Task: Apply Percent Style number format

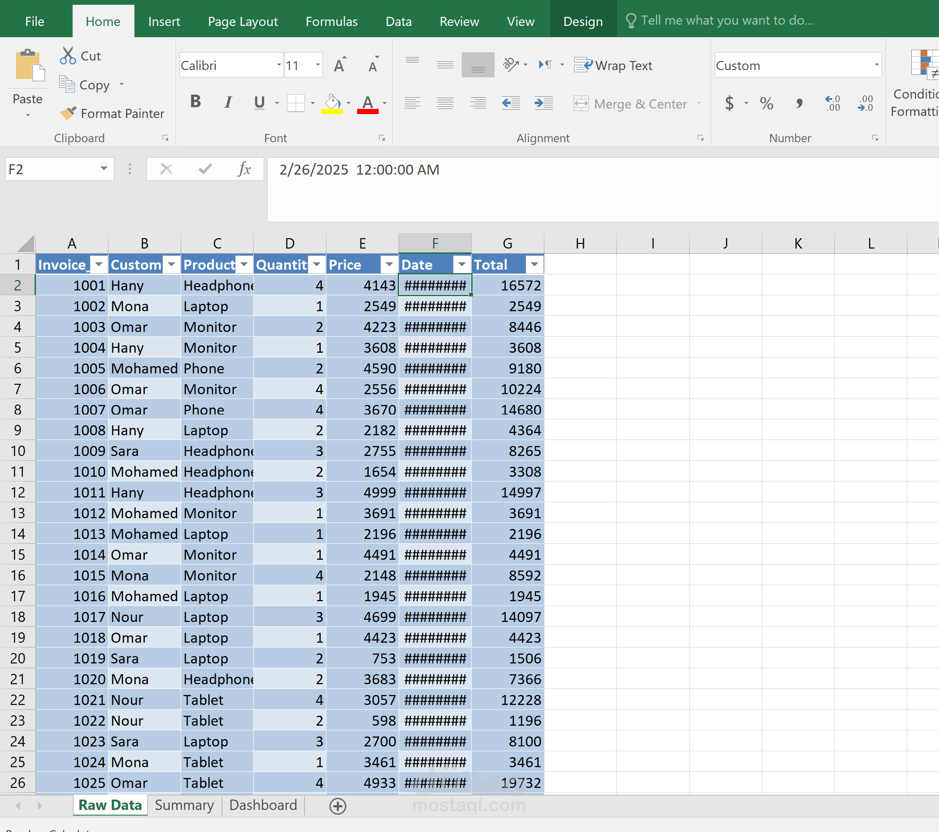Action: 766,103
